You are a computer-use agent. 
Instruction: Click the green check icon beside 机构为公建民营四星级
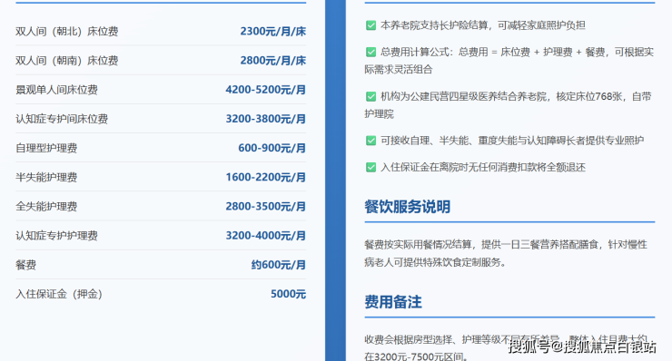coord(371,96)
